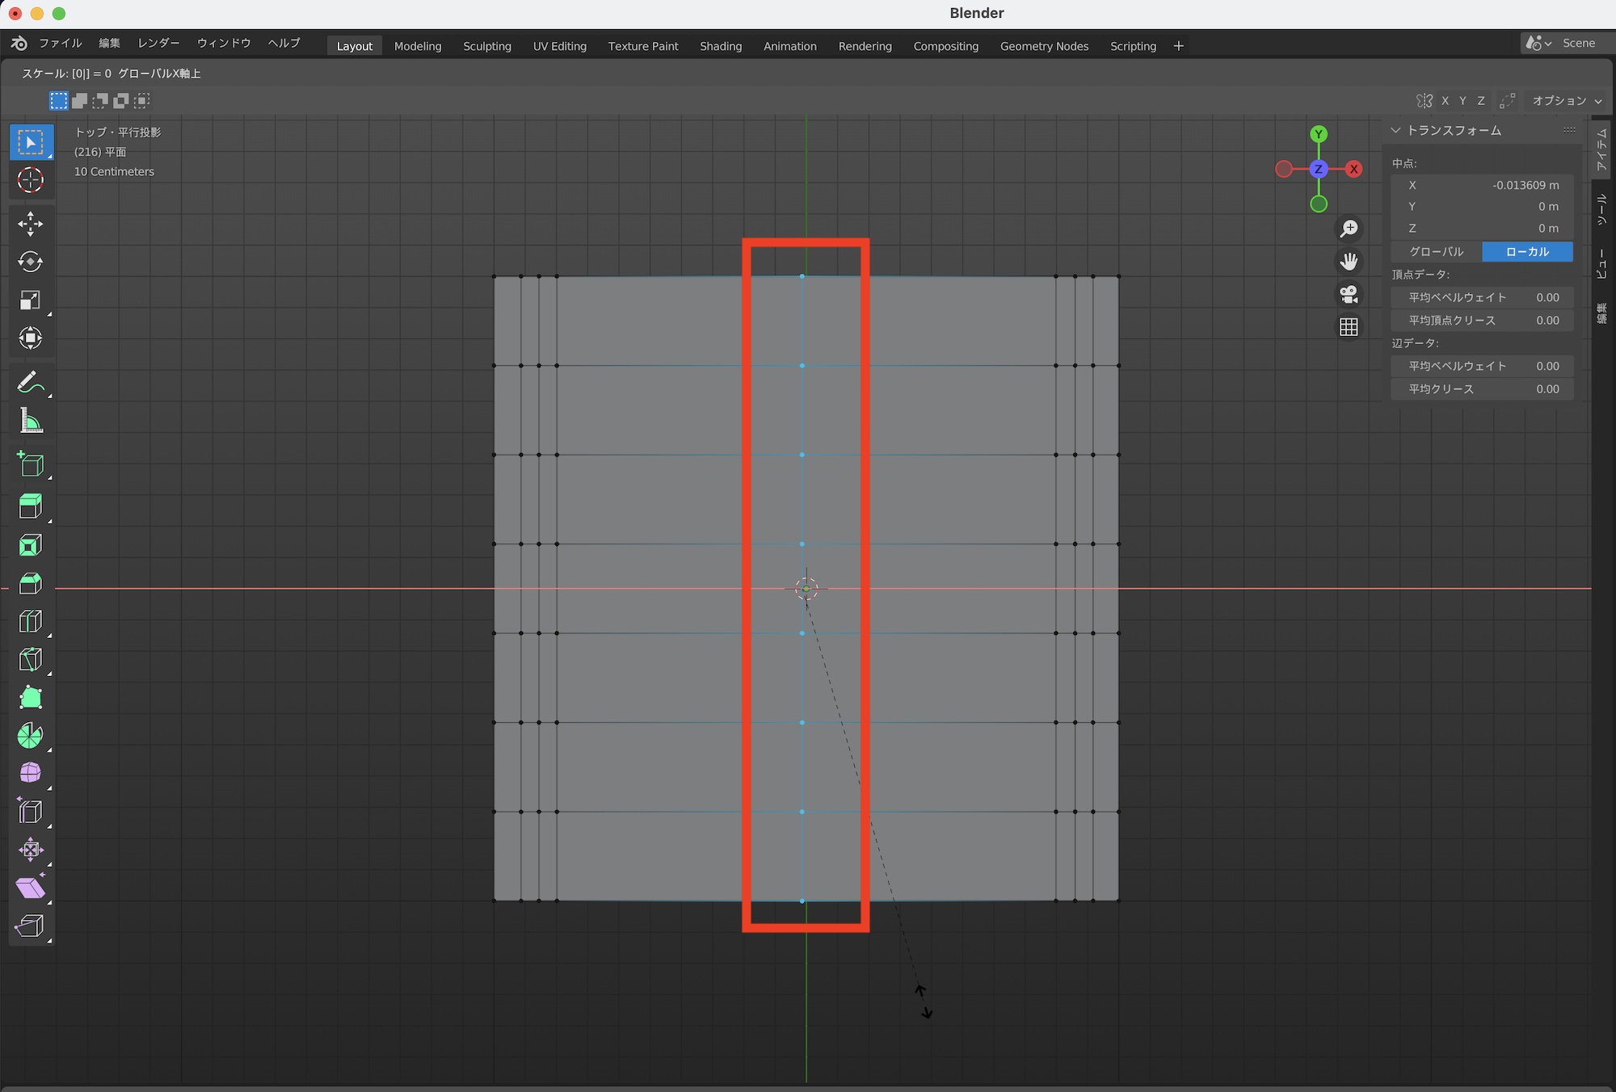The image size is (1616, 1092).
Task: Switch to the UV Editing workspace tab
Action: point(559,46)
